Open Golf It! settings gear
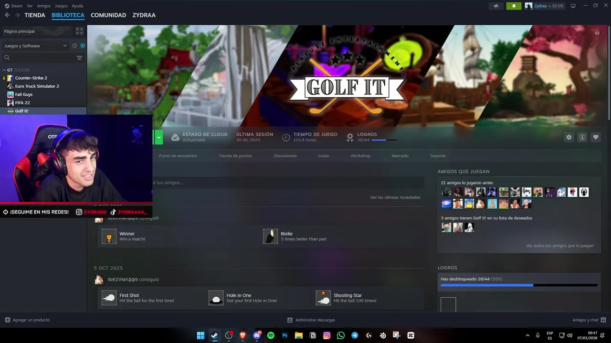611x343 pixels. coord(569,137)
